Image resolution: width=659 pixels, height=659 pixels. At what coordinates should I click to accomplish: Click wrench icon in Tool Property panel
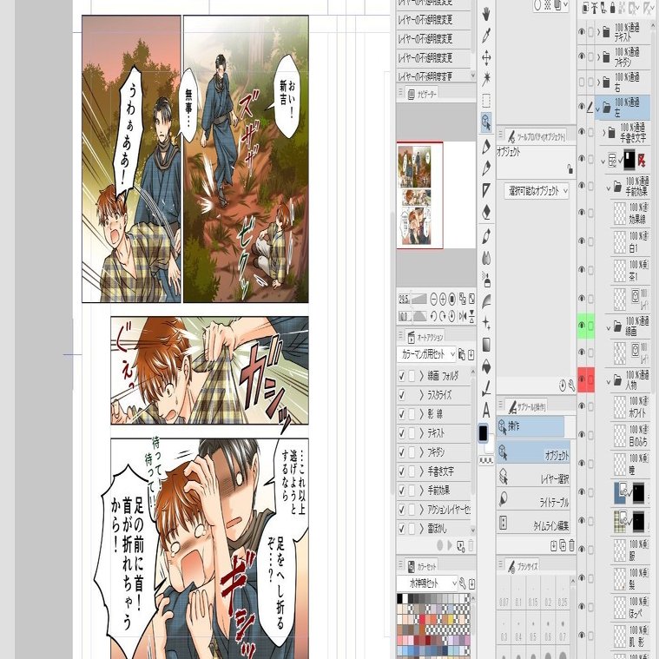571,385
